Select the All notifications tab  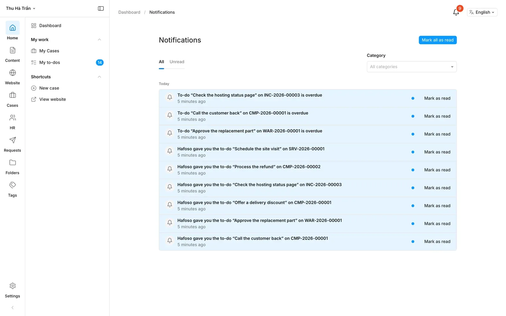[x=161, y=62]
